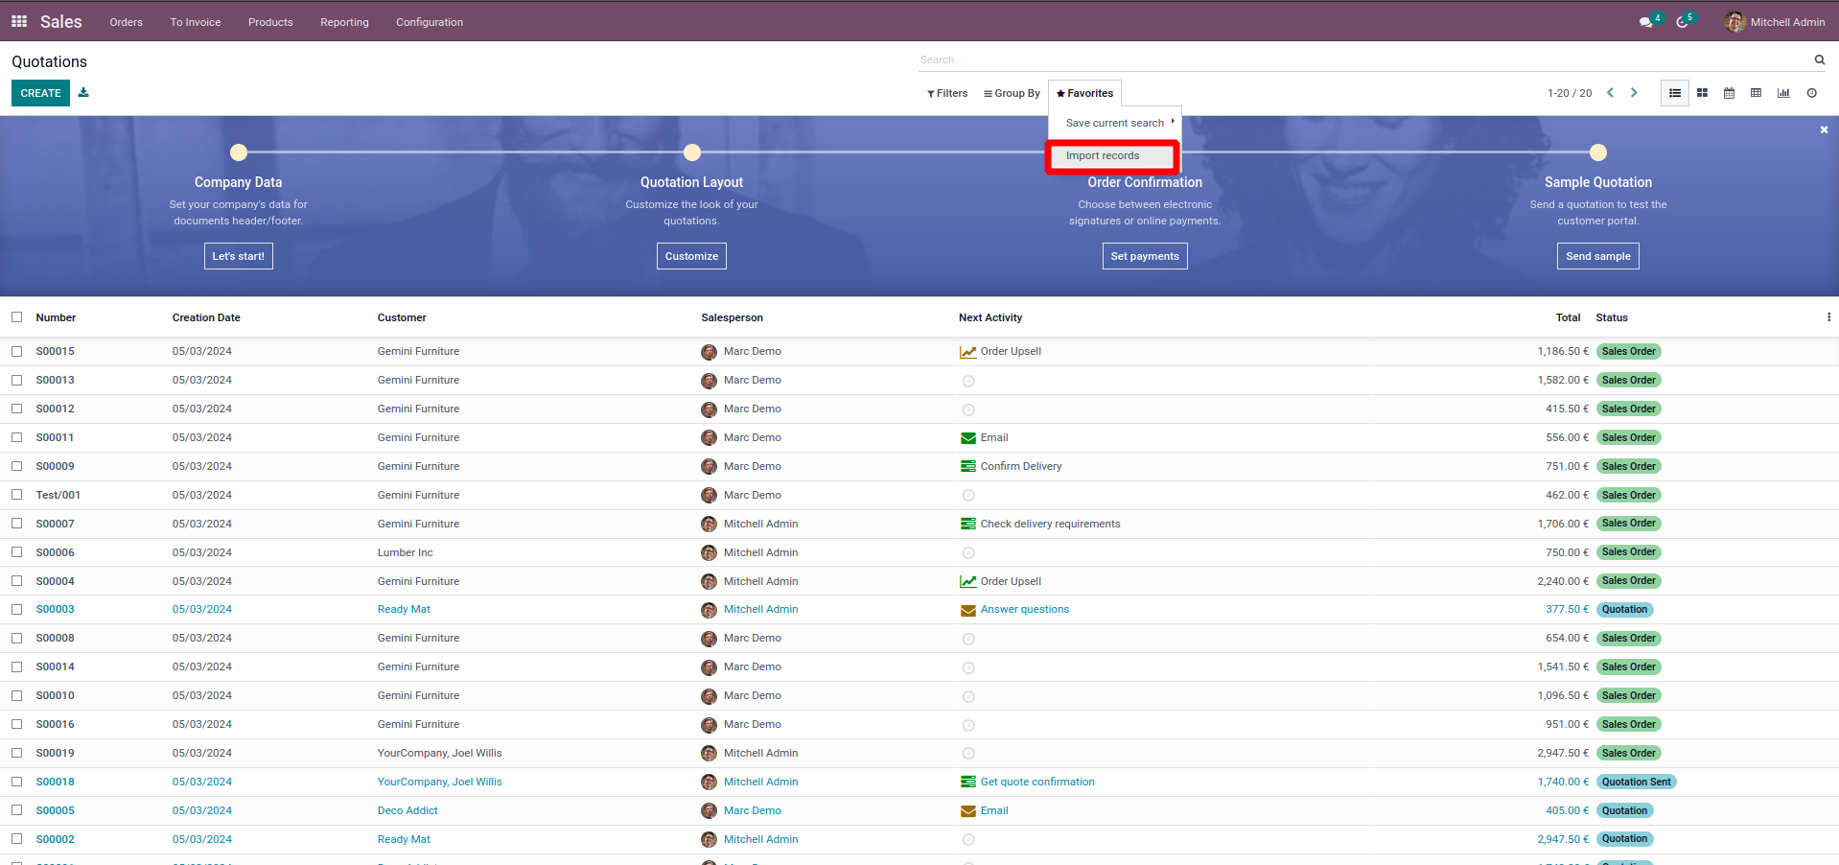Switch to kanban view
The image size is (1839, 865).
pyautogui.click(x=1702, y=93)
